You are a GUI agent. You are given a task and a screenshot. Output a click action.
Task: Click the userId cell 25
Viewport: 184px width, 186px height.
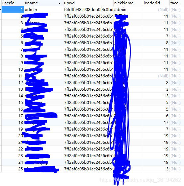[x=13, y=169]
